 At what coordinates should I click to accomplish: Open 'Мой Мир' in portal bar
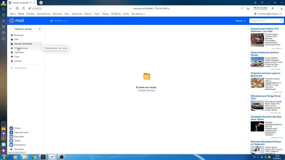point(30,14)
